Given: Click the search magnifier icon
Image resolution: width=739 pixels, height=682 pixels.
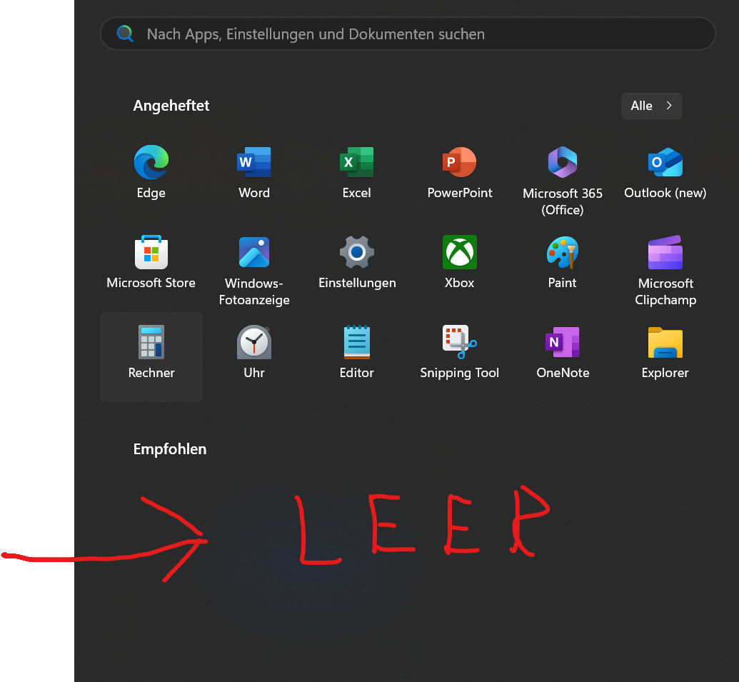Looking at the screenshot, I should click(x=125, y=34).
